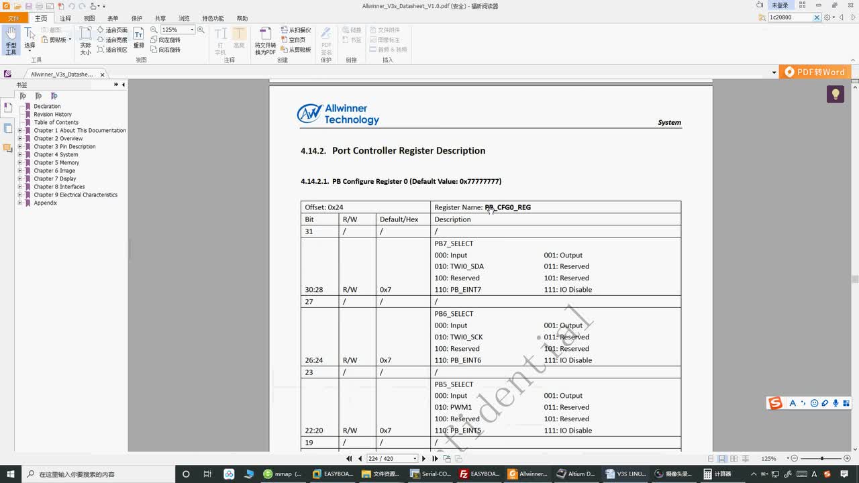Switch to the Comment (注释) ribbon tab
This screenshot has height=483, width=859.
pos(65,18)
